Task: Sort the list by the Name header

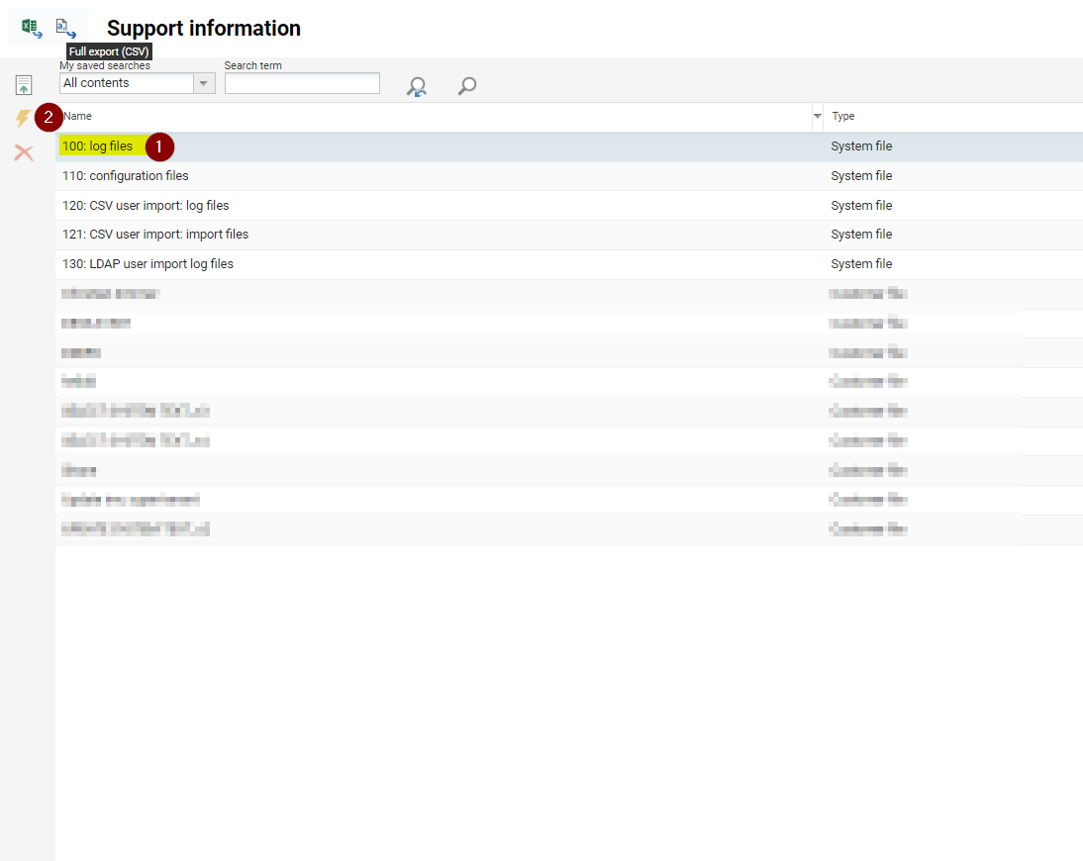Action: (76, 116)
